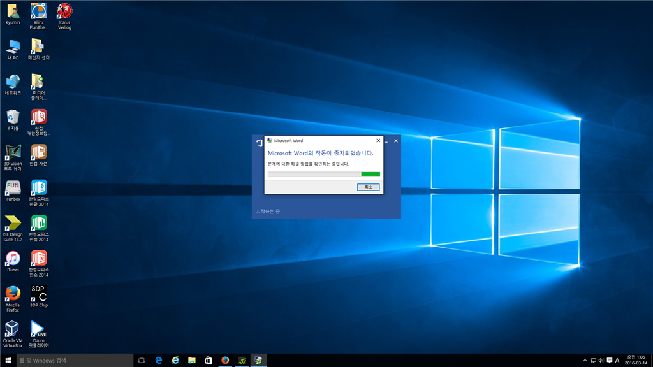
Task: Open the Windows Start menu
Action: (8, 361)
